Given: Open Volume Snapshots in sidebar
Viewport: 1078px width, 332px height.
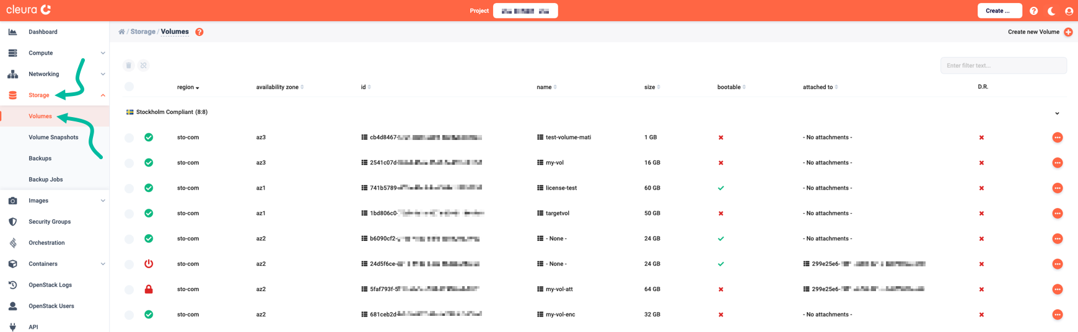Looking at the screenshot, I should 53,138.
